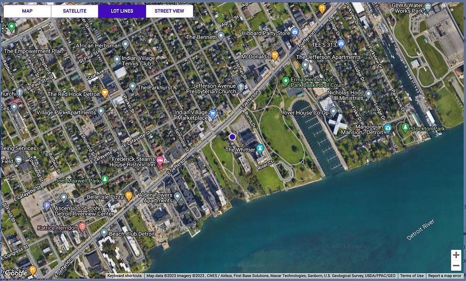Zoom in with the plus button
This screenshot has width=466, height=281.
click(456, 255)
